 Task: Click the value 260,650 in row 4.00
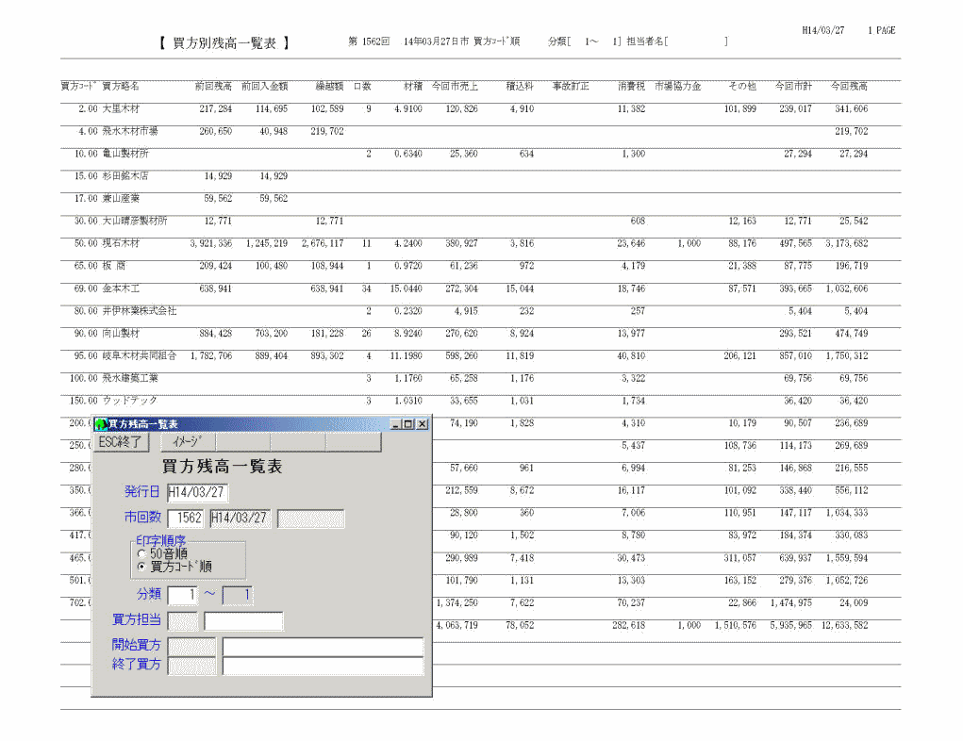(x=216, y=131)
